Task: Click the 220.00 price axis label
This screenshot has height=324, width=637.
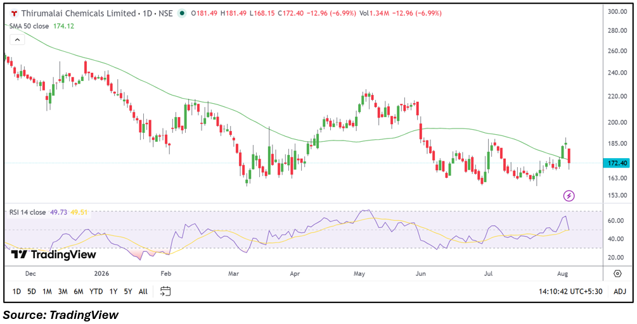Action: [x=617, y=97]
